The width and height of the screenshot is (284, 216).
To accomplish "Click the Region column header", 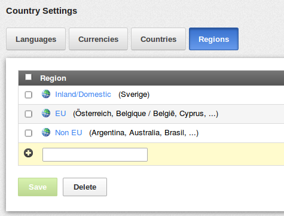I will (x=53, y=78).
